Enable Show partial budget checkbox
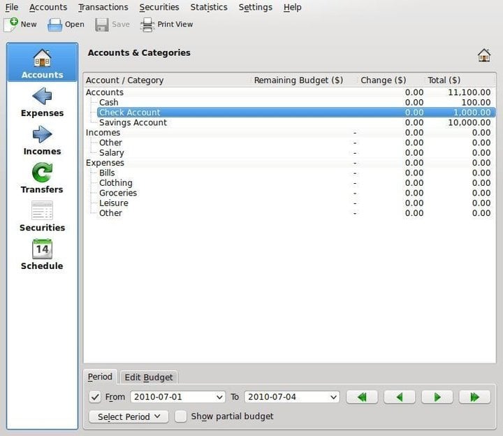 point(181,416)
